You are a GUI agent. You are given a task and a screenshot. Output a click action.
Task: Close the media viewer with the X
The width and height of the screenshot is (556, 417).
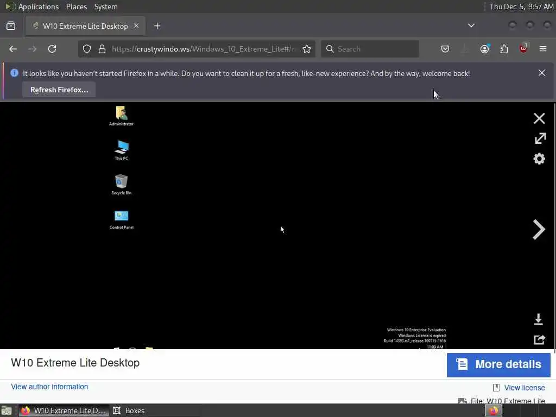pos(539,118)
